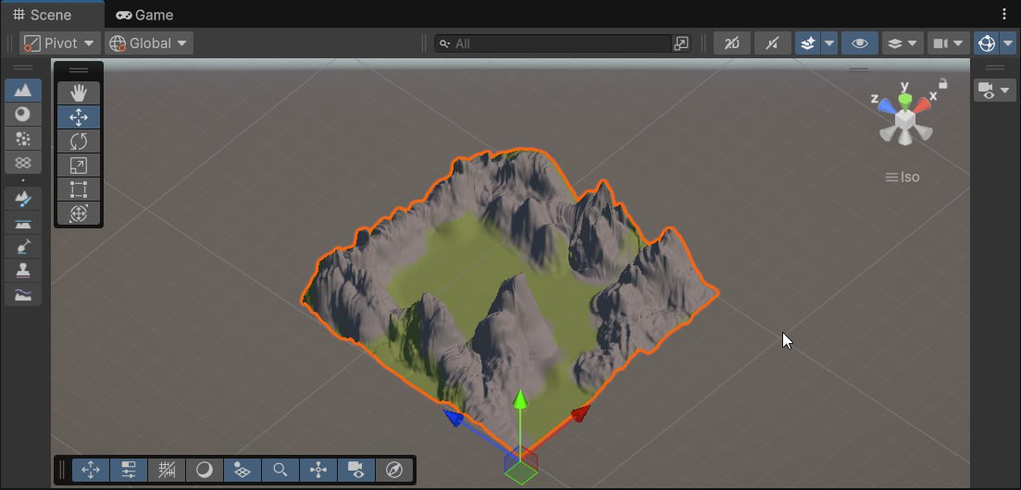Switch to the Game tab
Viewport: 1021px width, 490px height.
(144, 14)
